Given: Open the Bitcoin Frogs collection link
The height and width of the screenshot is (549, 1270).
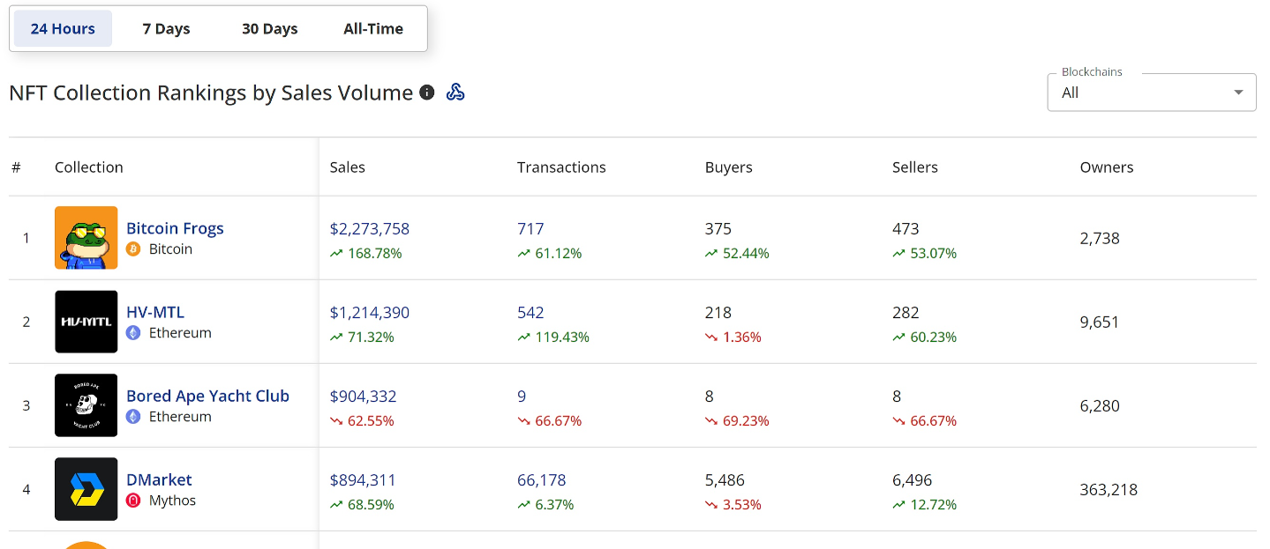Looking at the screenshot, I should [x=175, y=228].
